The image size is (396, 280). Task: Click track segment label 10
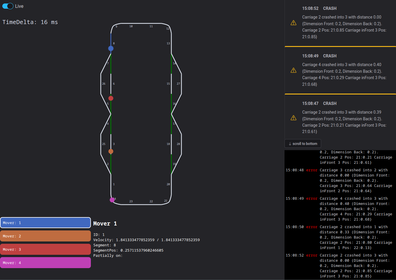131,26
